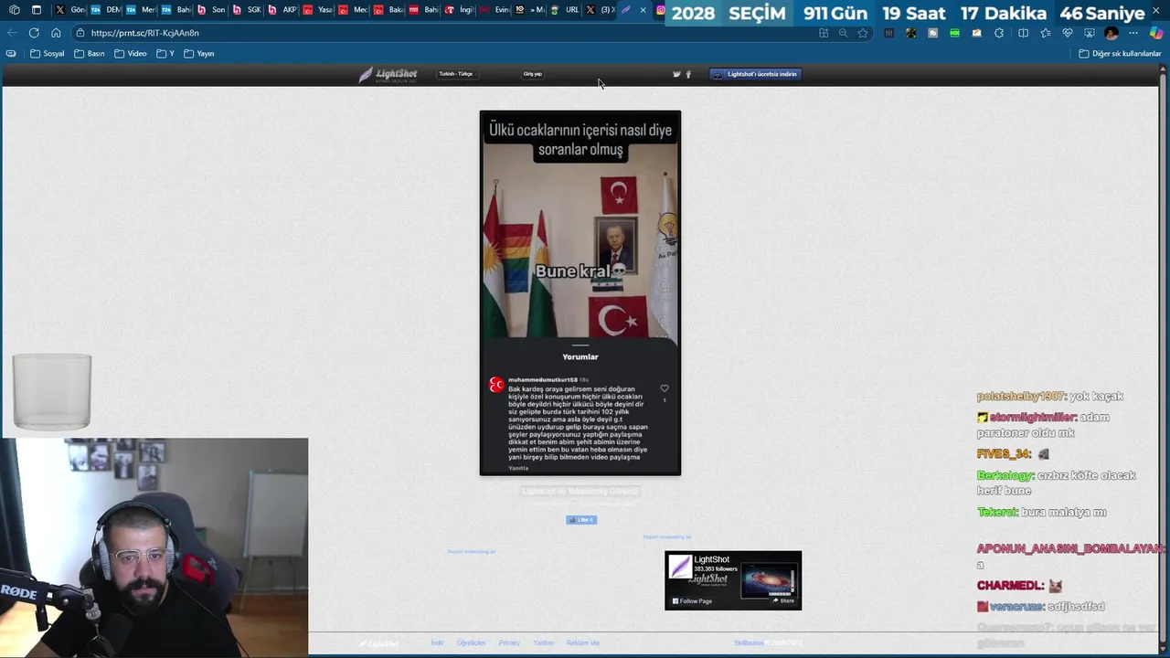This screenshot has height=658, width=1170.
Task: Switch to the SGK browser tab
Action: click(247, 10)
